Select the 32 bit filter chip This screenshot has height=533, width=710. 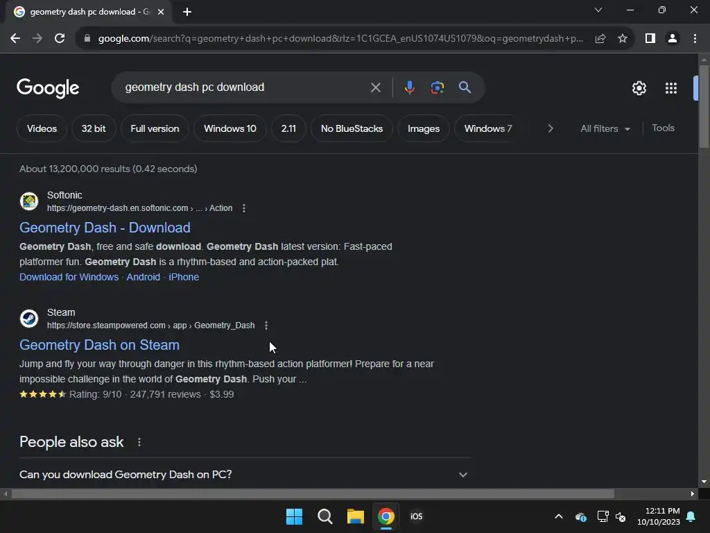[94, 128]
